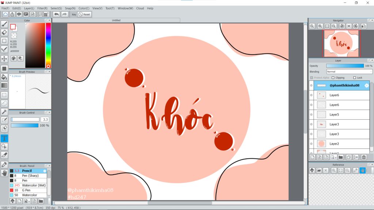Image resolution: width=374 pixels, height=210 pixels.
Task: Click the brush size slider
Action: click(25, 120)
